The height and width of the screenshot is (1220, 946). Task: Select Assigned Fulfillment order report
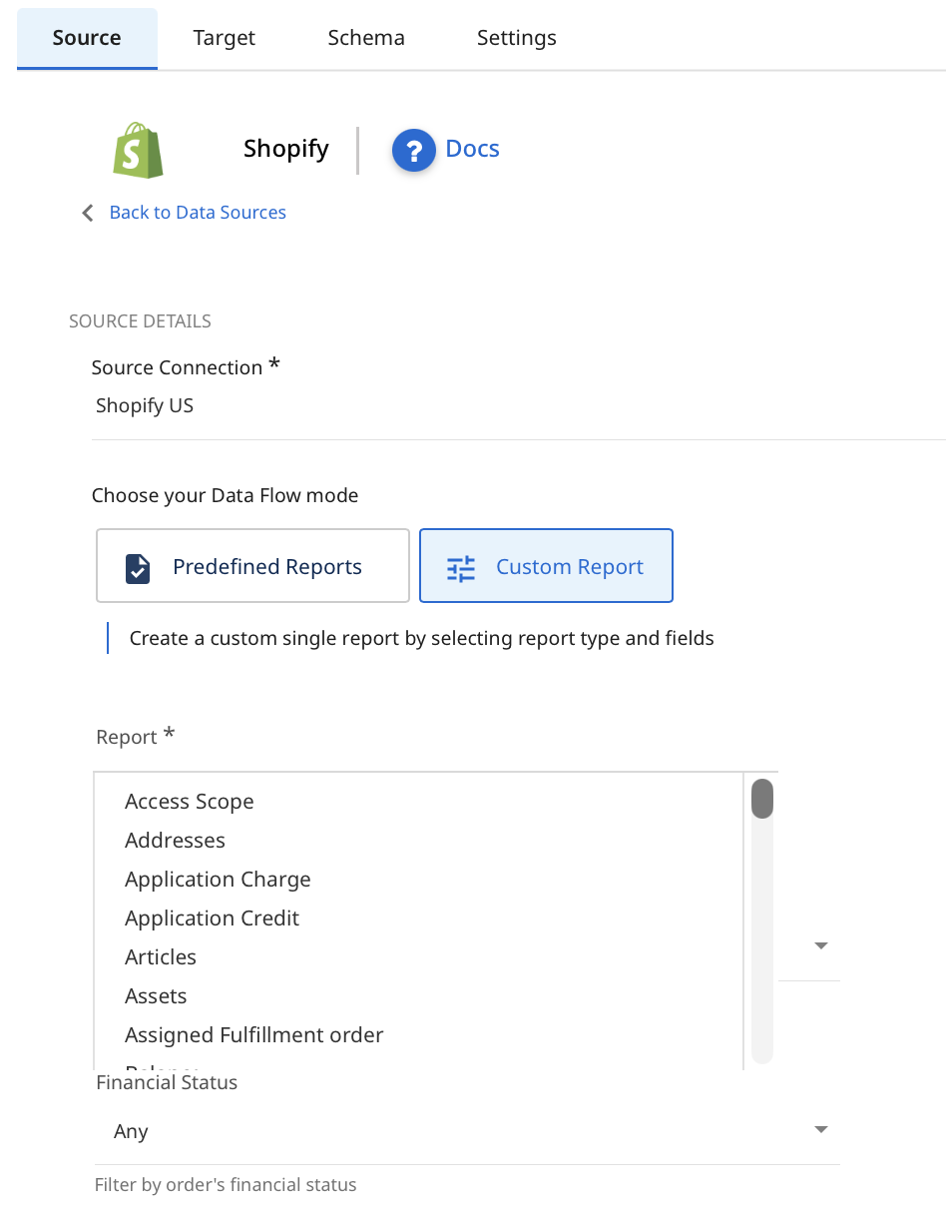(x=253, y=1035)
